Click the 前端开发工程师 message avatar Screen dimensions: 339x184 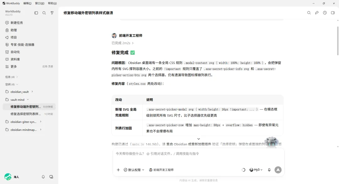pos(114,36)
